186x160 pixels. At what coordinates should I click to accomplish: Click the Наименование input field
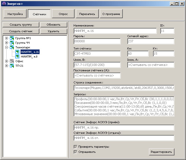(115, 31)
